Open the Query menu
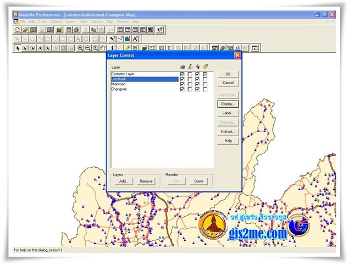This screenshot has height=264, width=348. (x=70, y=21)
